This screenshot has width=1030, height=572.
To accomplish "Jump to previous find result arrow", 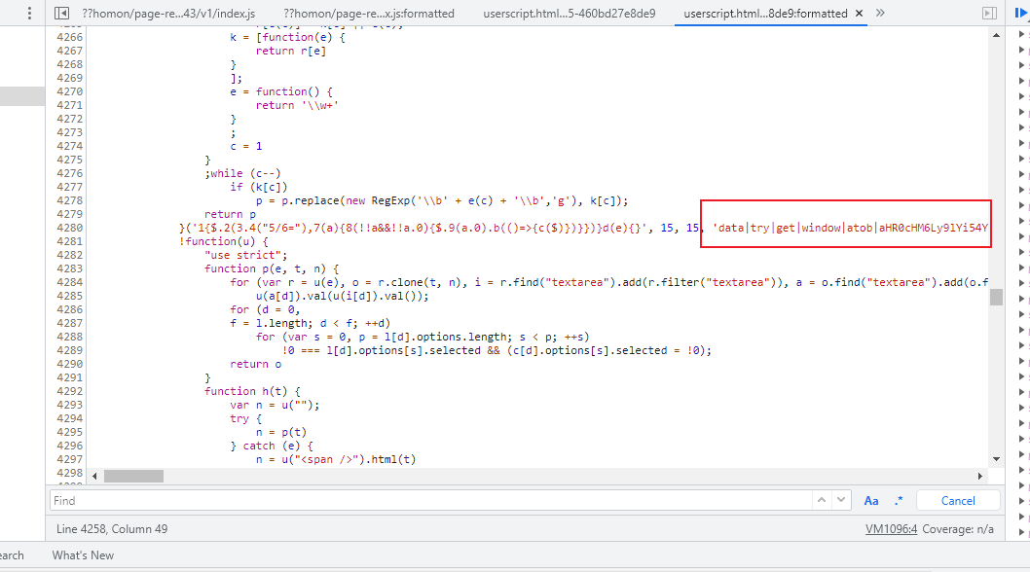I will [823, 500].
